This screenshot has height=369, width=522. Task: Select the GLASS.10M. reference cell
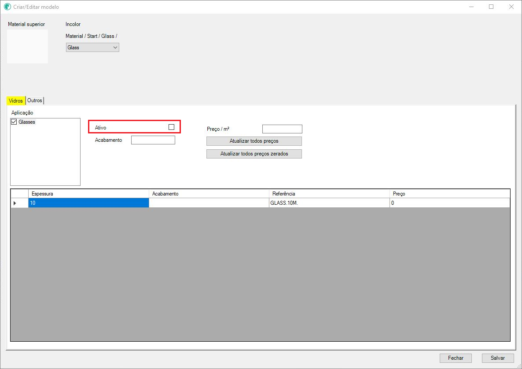coord(329,203)
